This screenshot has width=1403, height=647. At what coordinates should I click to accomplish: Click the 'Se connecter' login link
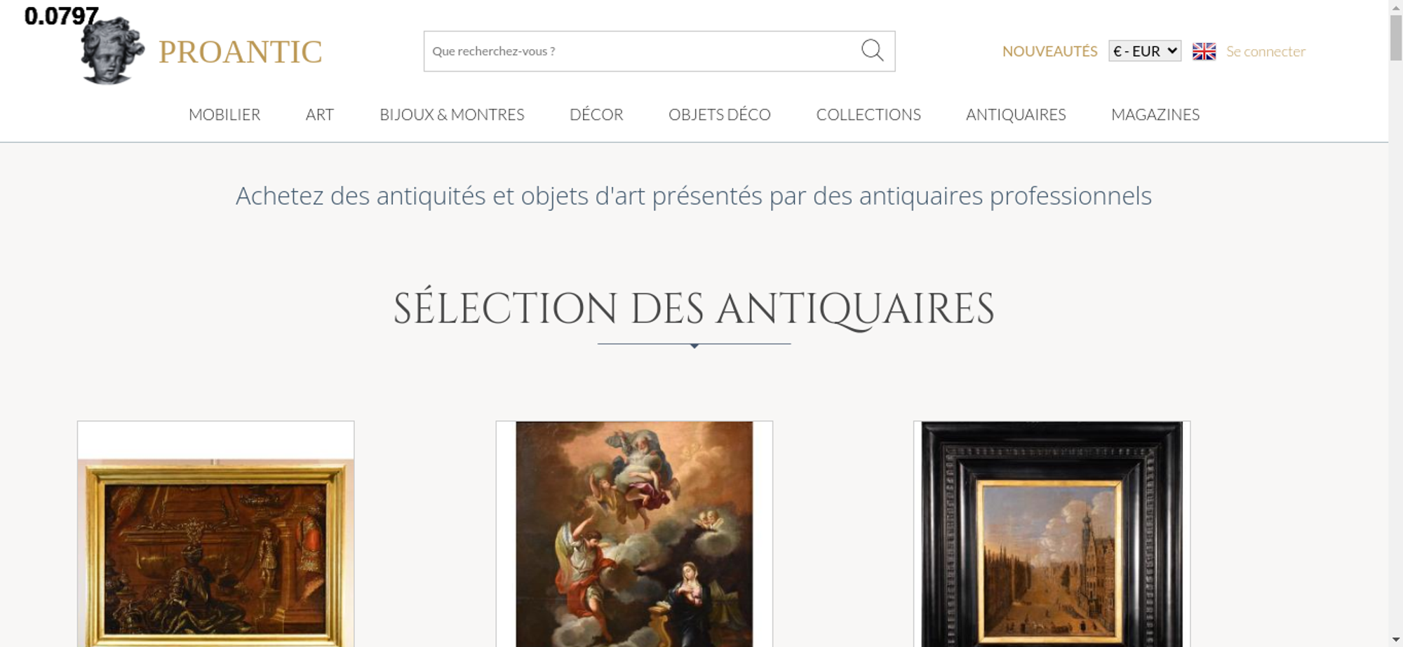1266,51
